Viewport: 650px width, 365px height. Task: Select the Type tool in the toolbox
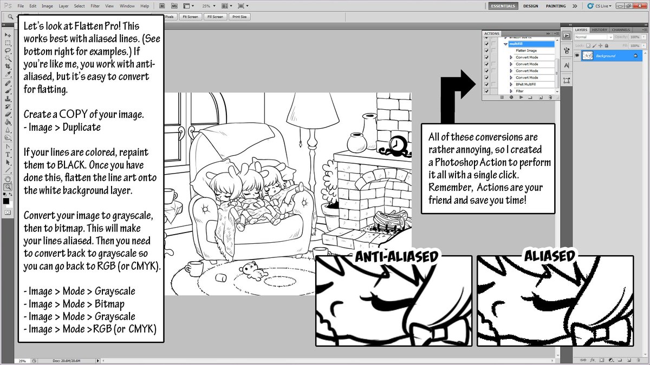(8, 154)
